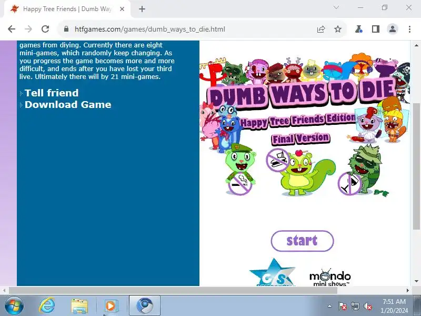Click the horizontal scroll right arrow
The width and height of the screenshot is (421, 316).
tap(407, 290)
